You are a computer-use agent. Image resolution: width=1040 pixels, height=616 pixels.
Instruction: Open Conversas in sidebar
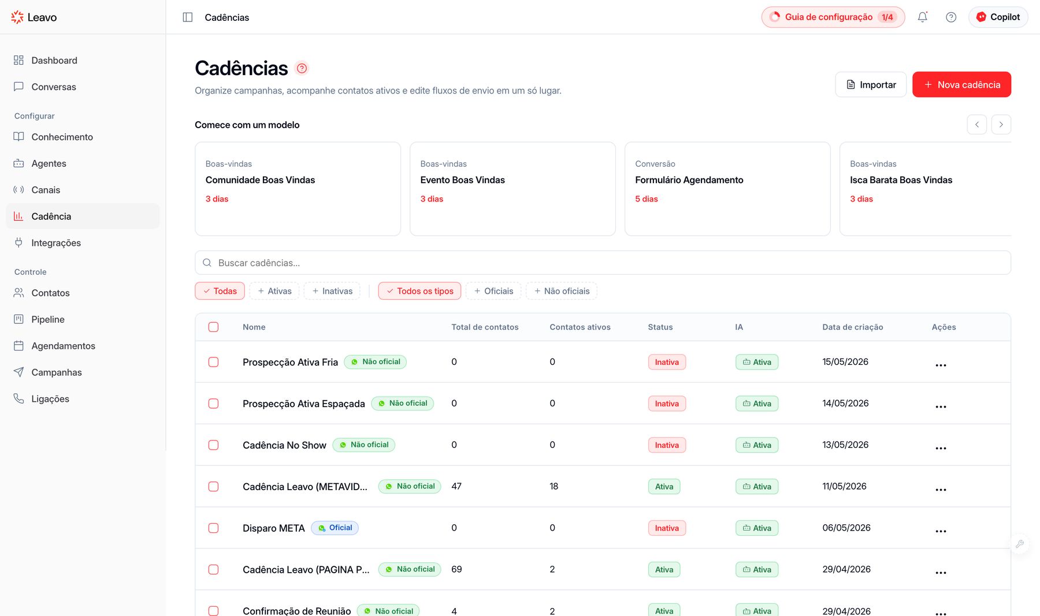[x=83, y=87]
